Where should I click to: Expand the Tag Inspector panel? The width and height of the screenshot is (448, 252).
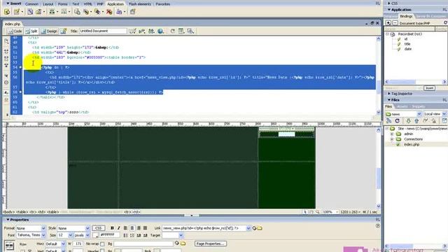tap(389, 93)
